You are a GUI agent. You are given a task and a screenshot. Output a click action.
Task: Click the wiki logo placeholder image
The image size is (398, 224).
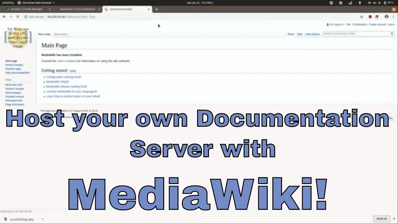point(18,38)
